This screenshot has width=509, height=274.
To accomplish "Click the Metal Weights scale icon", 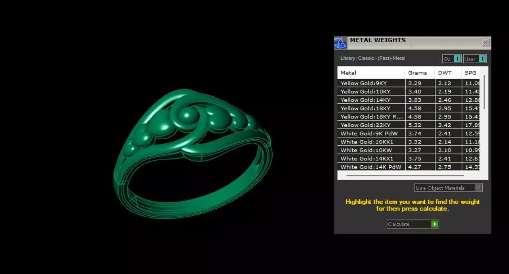I will pyautogui.click(x=341, y=43).
